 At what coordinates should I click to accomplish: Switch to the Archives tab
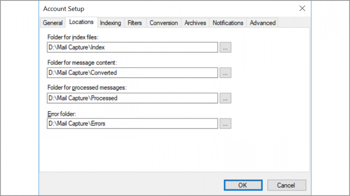[195, 23]
